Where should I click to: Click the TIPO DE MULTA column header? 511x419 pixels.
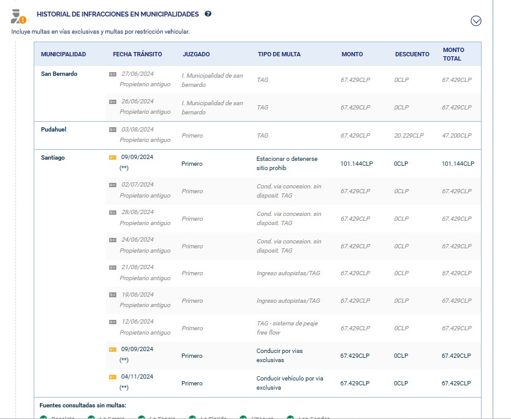(279, 54)
